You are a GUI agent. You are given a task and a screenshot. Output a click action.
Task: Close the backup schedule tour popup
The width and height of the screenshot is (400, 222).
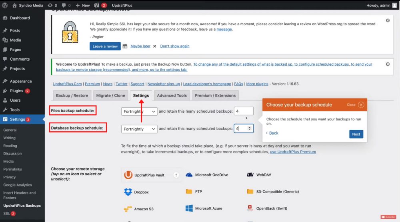point(361,105)
